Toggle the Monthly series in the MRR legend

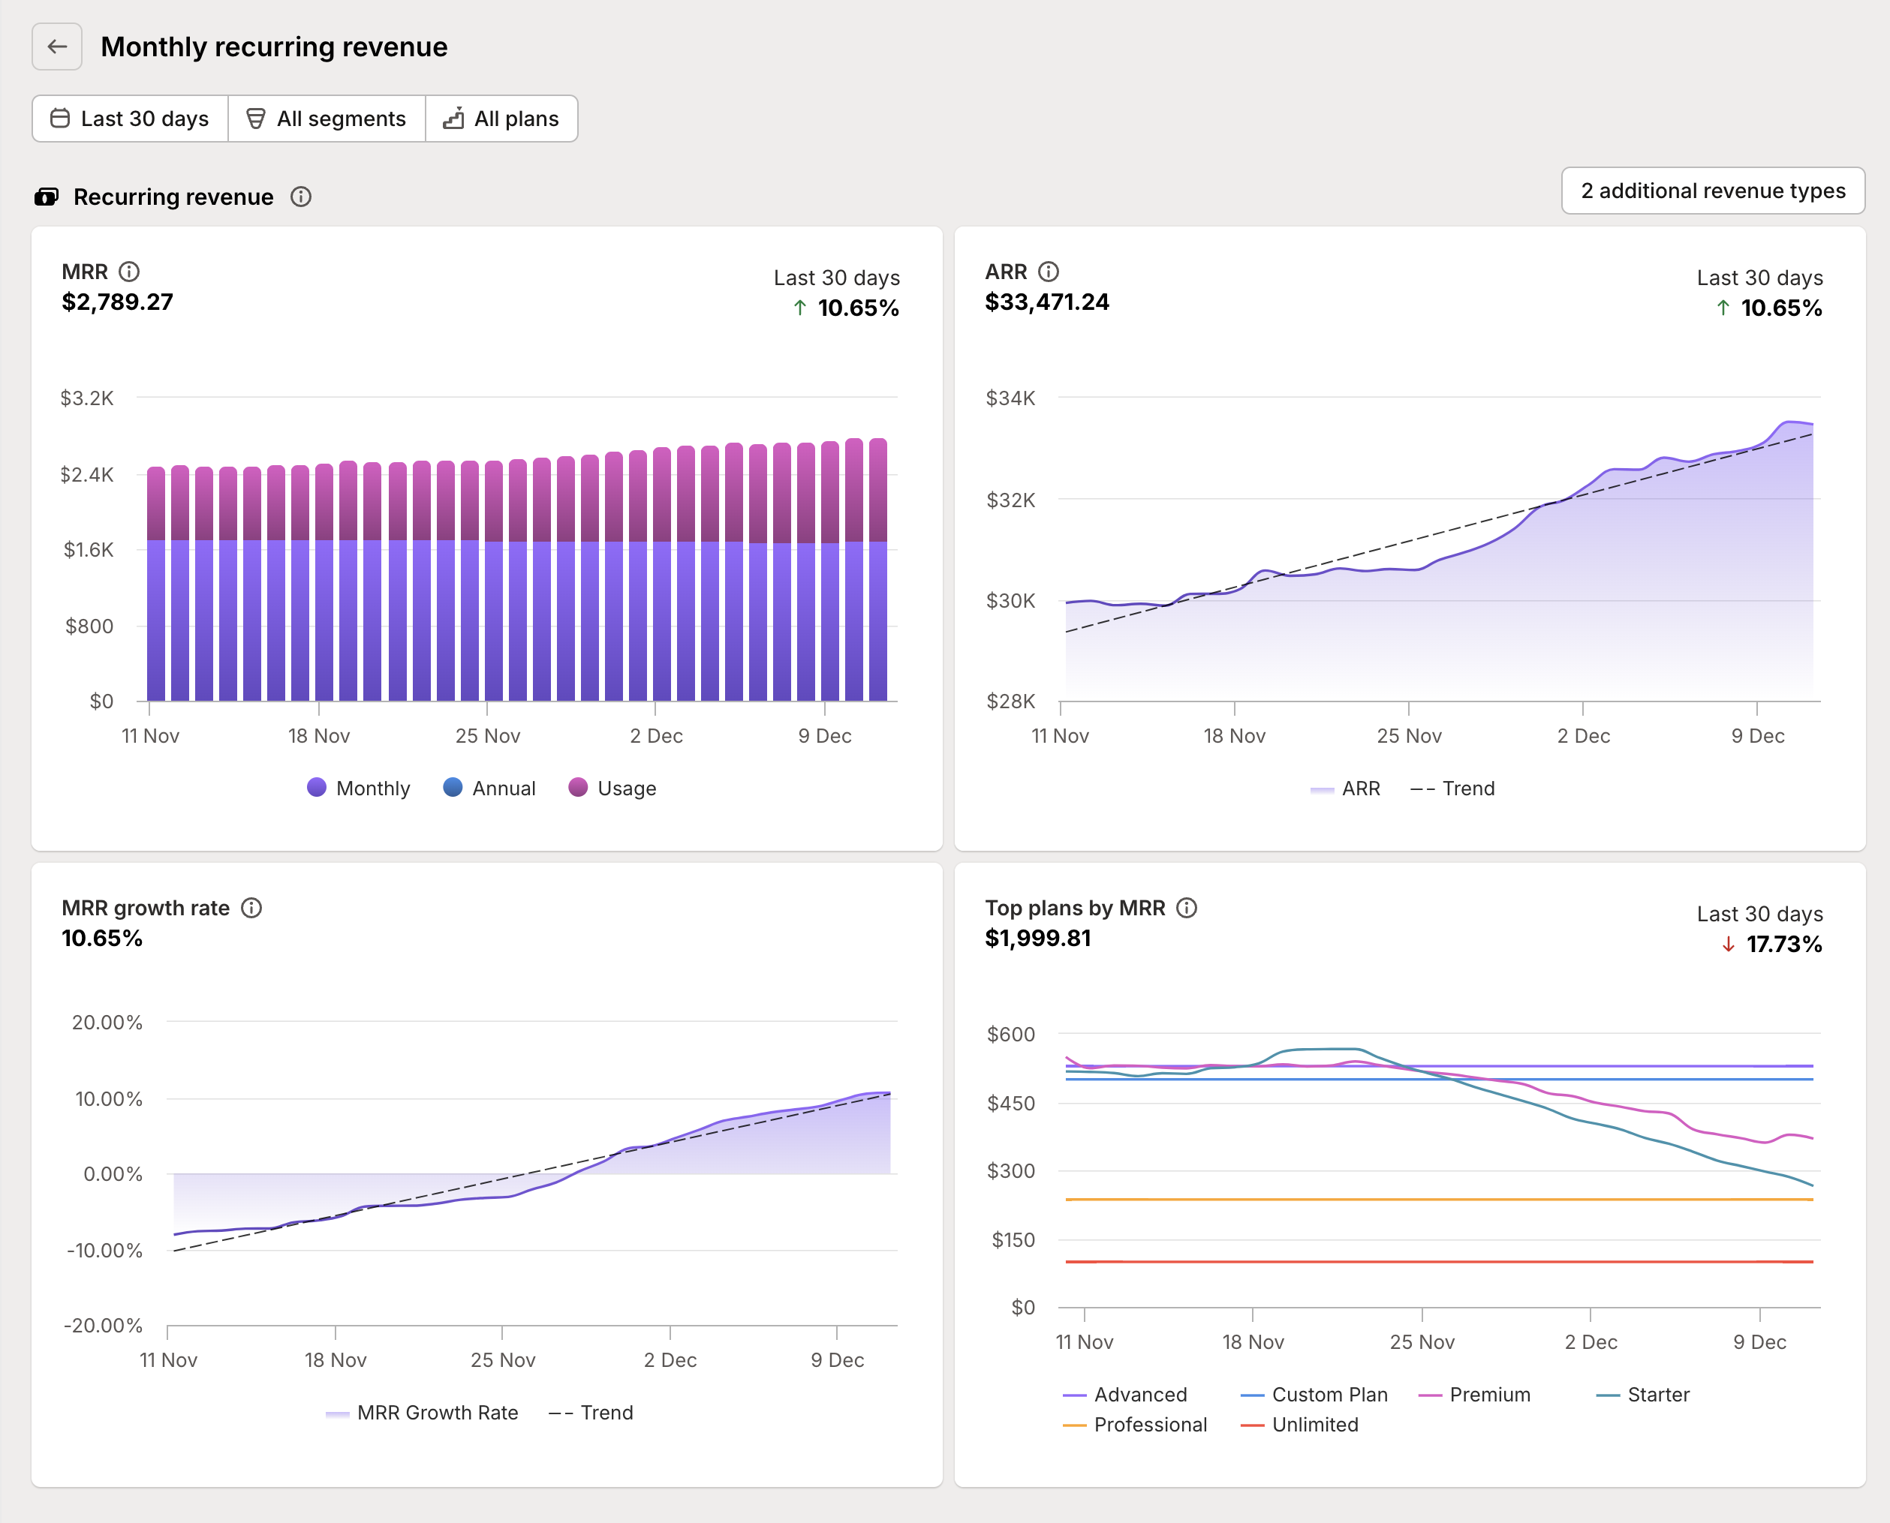(358, 788)
